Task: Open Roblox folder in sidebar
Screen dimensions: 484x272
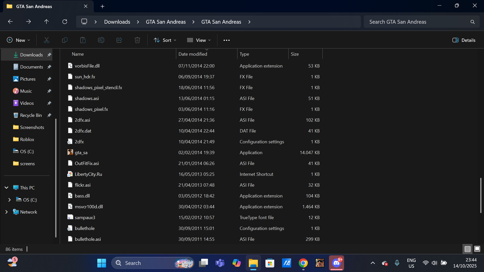Action: (x=27, y=139)
